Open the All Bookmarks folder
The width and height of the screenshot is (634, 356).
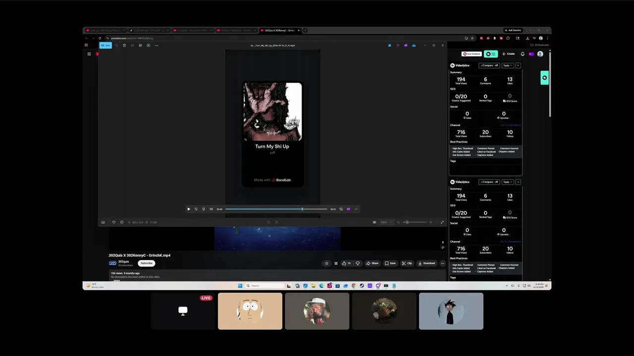click(539, 45)
